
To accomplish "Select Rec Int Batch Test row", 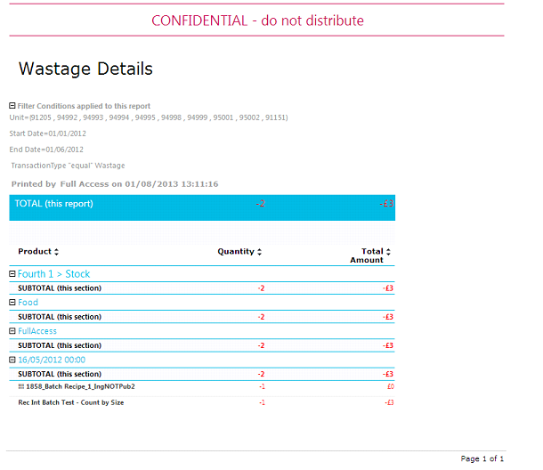I will [x=71, y=403].
